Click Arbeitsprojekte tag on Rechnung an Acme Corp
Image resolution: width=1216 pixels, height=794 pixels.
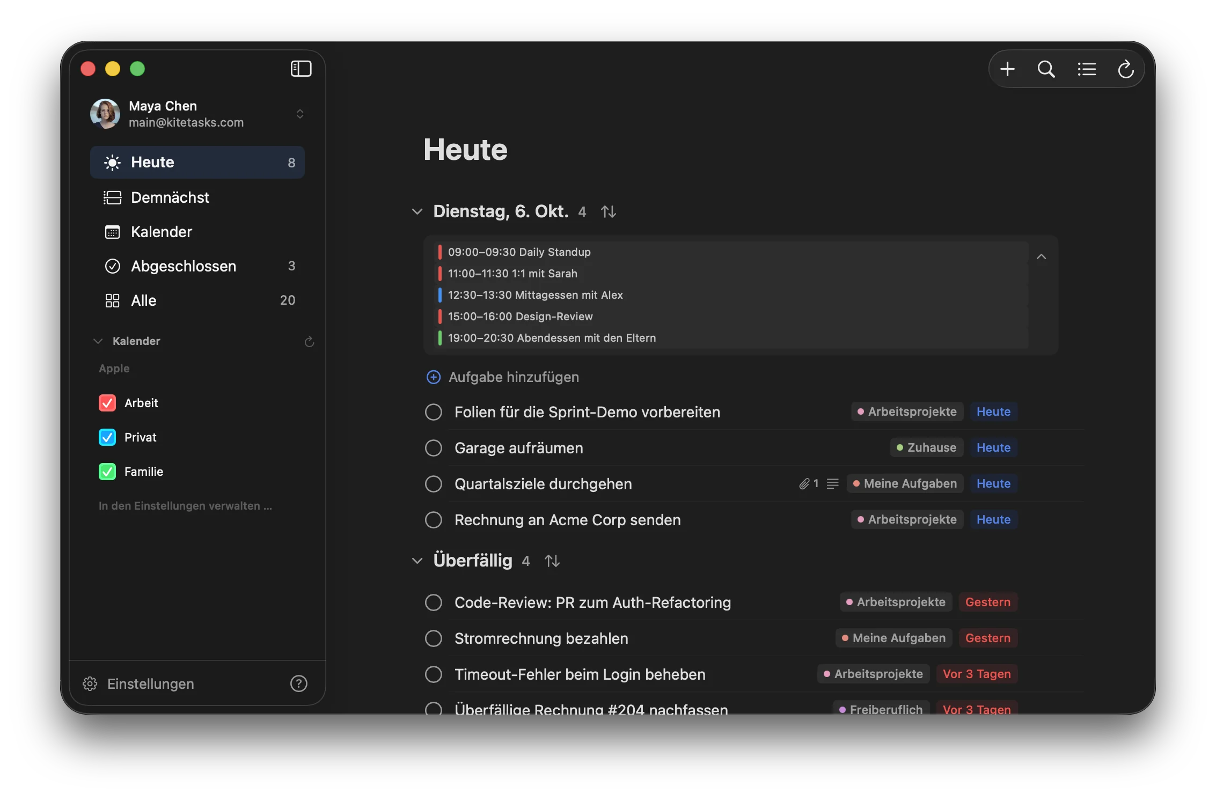(x=907, y=519)
